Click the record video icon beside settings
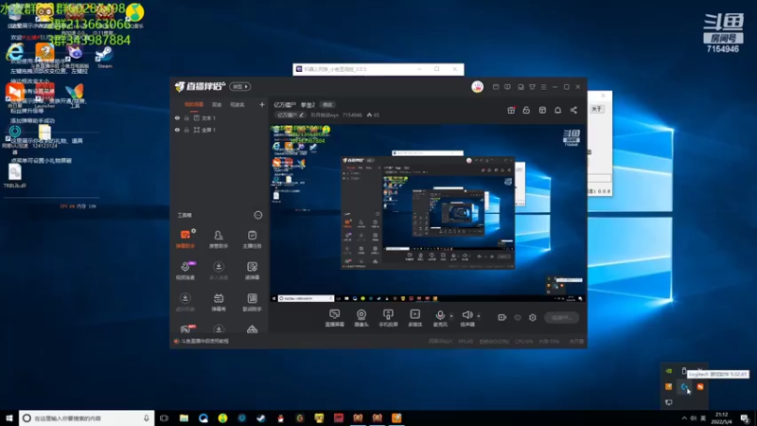757x426 pixels. coord(502,317)
